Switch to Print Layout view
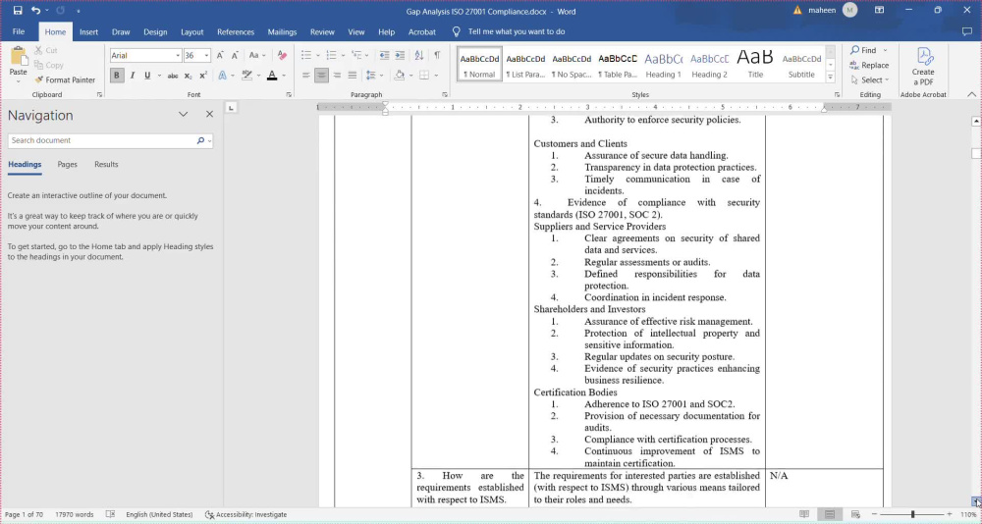 (x=830, y=514)
